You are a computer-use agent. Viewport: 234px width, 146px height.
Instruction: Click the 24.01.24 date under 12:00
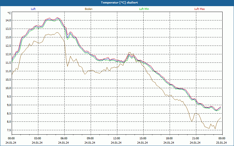tap(116, 142)
